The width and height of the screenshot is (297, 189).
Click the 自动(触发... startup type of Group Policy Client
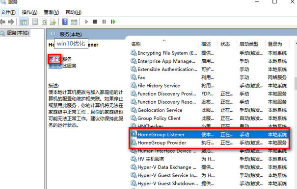tap(251, 118)
